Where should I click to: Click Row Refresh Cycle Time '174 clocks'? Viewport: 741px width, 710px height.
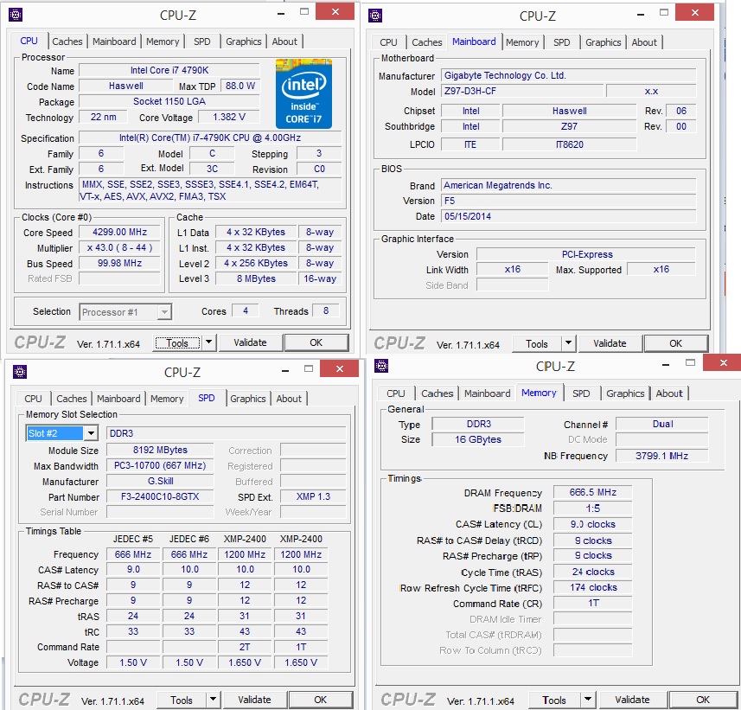click(592, 587)
